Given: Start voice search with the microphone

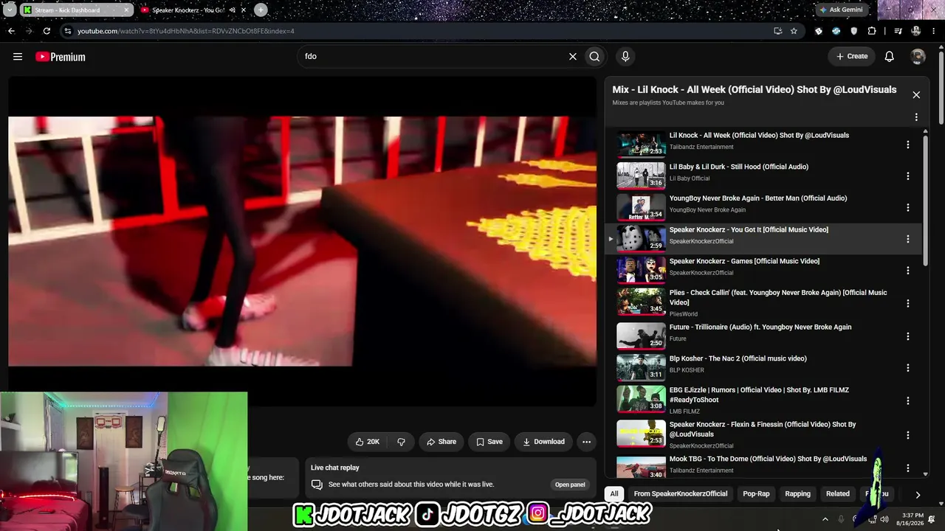Looking at the screenshot, I should 625,56.
